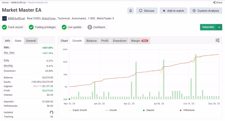Click the green Deposit marker on chart
This screenshot has height=121, width=225.
[x=70, y=99]
